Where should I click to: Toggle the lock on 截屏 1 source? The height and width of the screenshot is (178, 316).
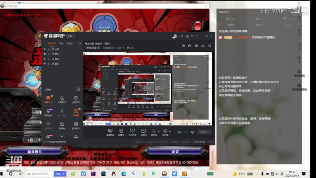(x=49, y=59)
